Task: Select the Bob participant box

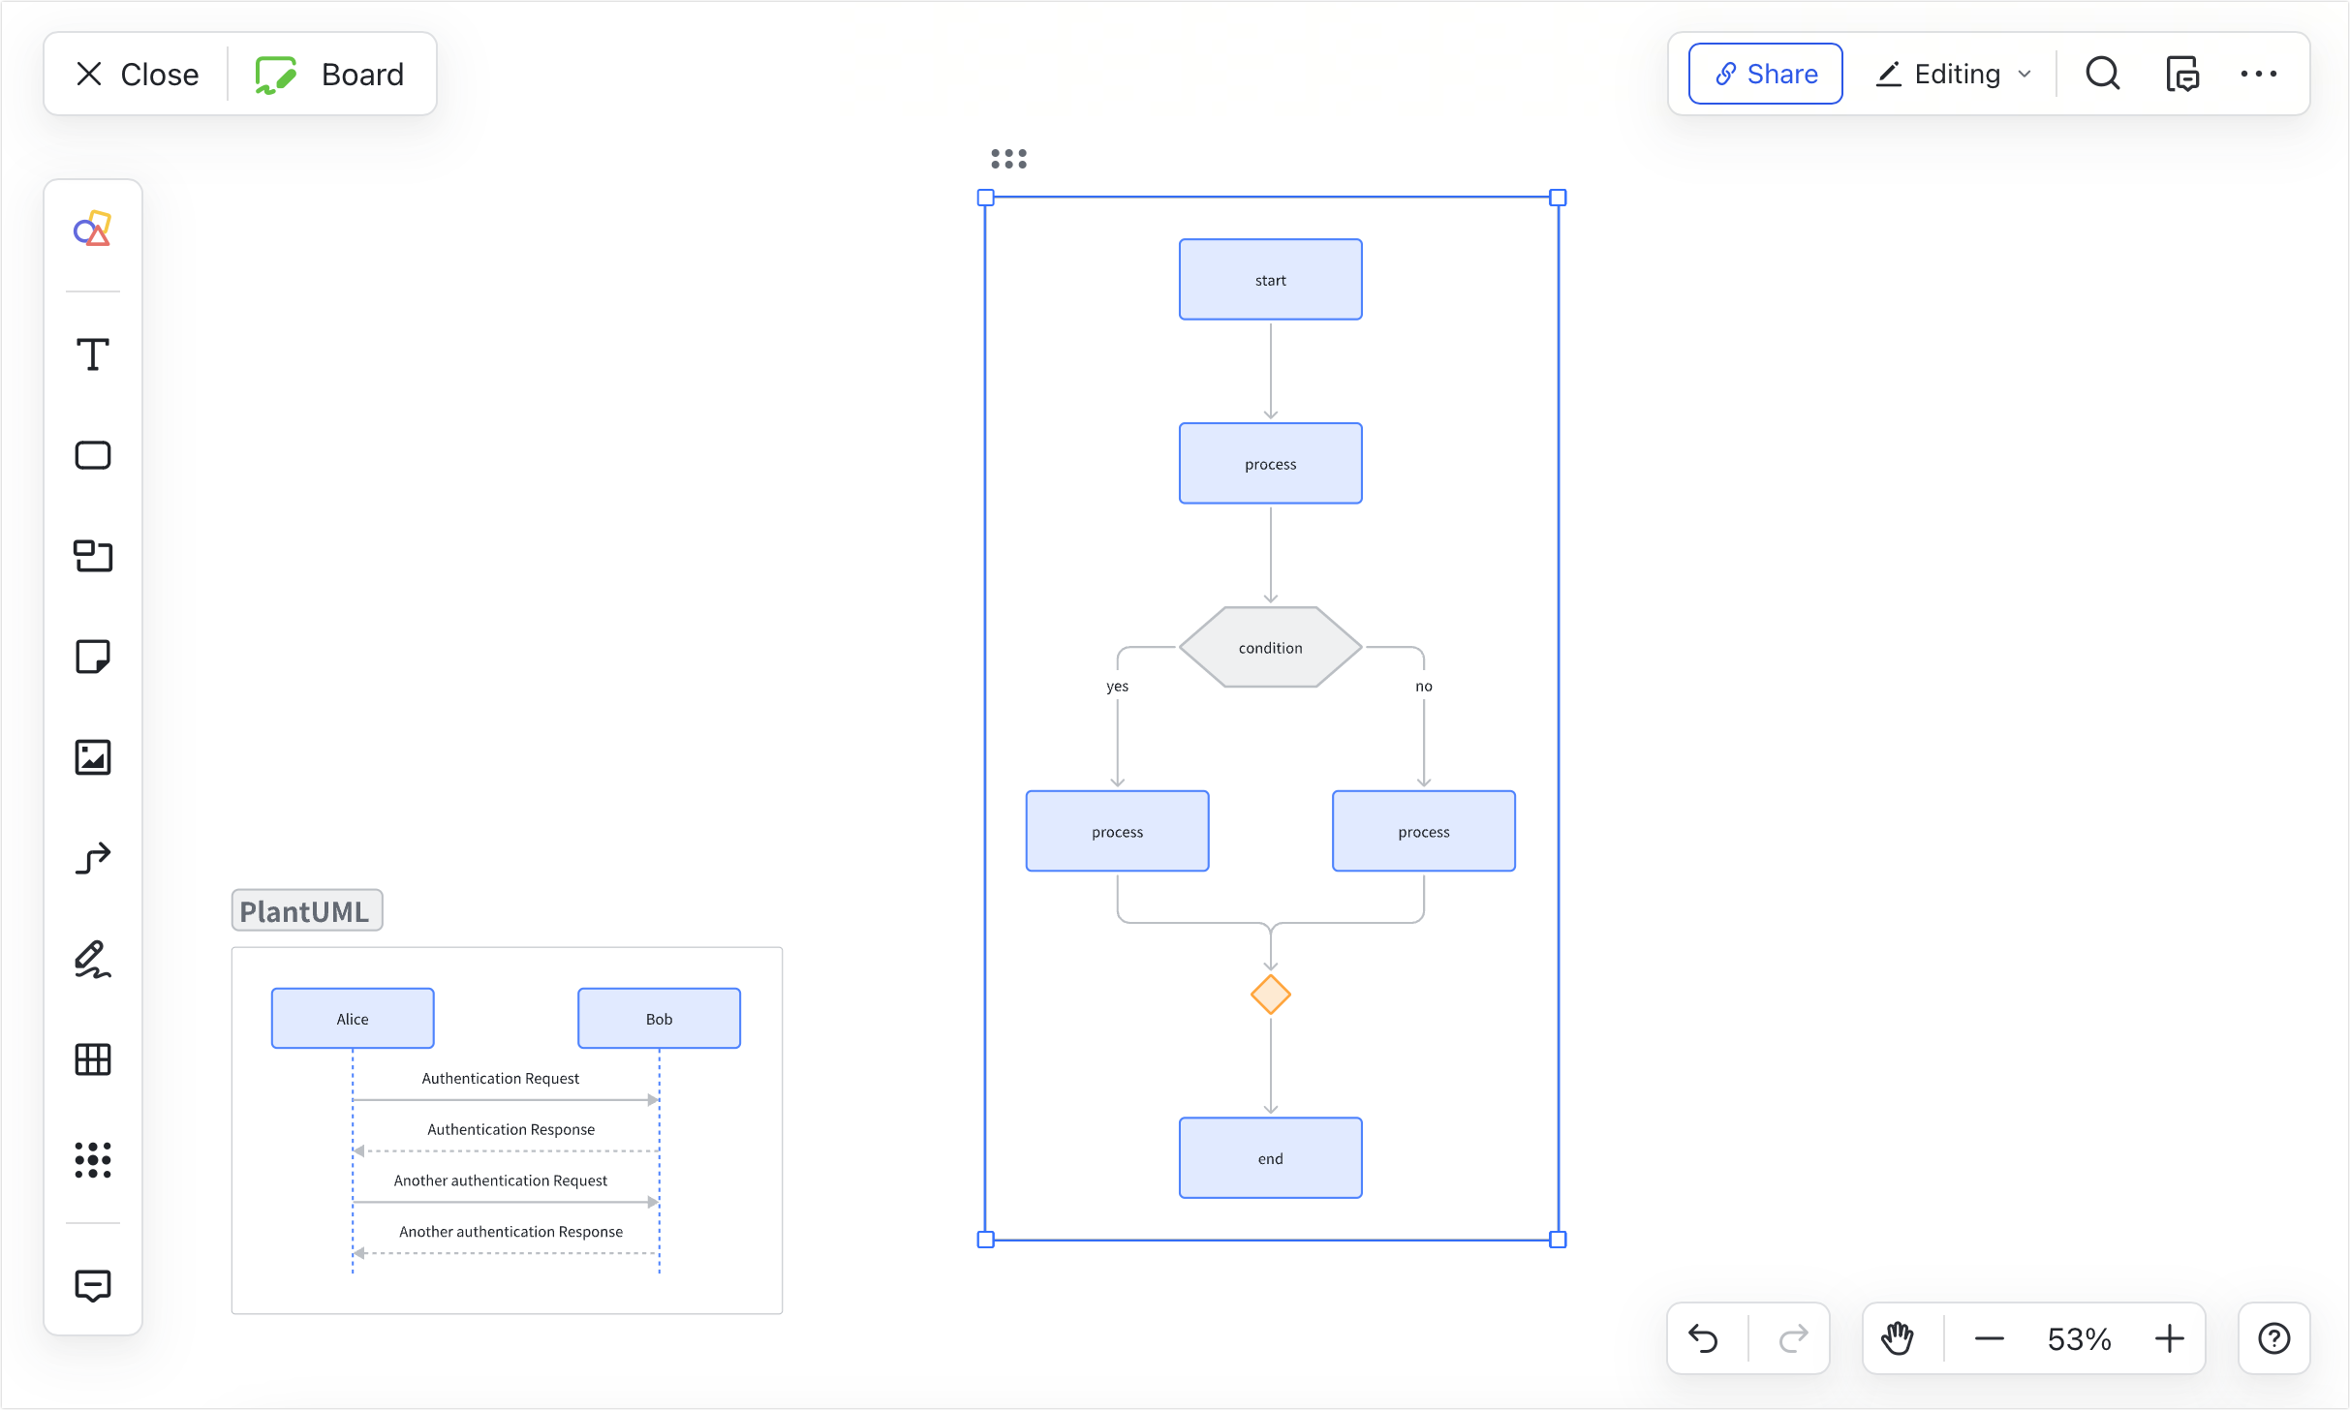Action: pyautogui.click(x=660, y=1018)
